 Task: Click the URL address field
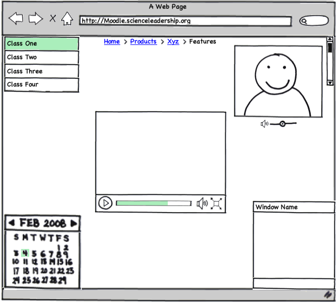(x=185, y=21)
